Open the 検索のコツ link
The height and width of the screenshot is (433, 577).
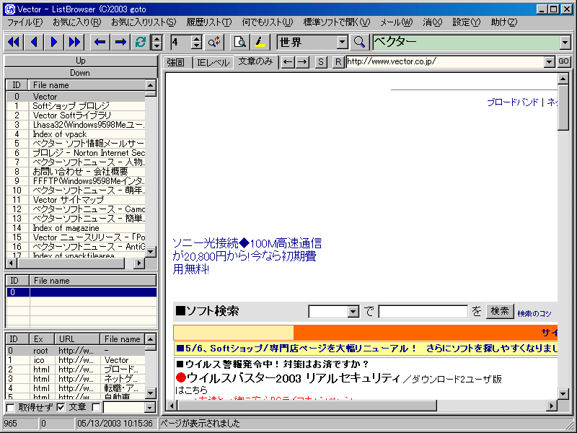534,313
